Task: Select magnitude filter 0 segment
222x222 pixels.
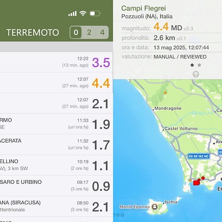Action: point(76,32)
